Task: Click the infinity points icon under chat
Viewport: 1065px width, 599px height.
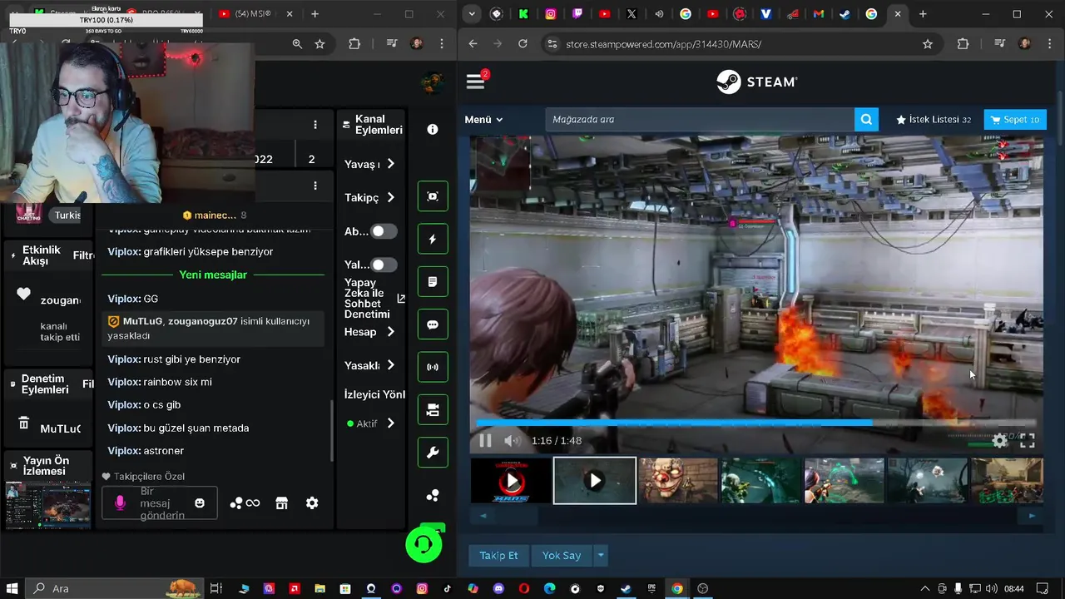Action: (x=245, y=503)
